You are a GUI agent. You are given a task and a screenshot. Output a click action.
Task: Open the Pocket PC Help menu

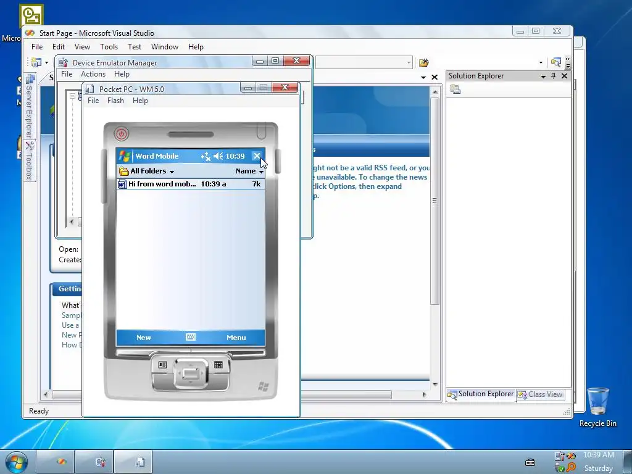pyautogui.click(x=140, y=101)
